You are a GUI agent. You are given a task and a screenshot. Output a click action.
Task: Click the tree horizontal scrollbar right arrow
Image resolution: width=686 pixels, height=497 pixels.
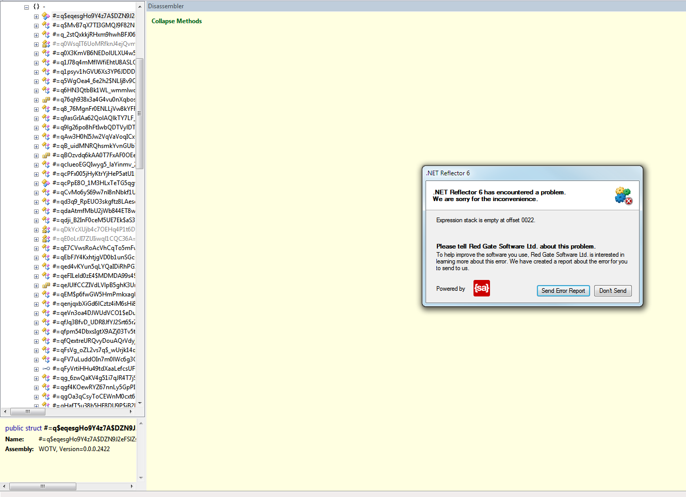tap(131, 411)
